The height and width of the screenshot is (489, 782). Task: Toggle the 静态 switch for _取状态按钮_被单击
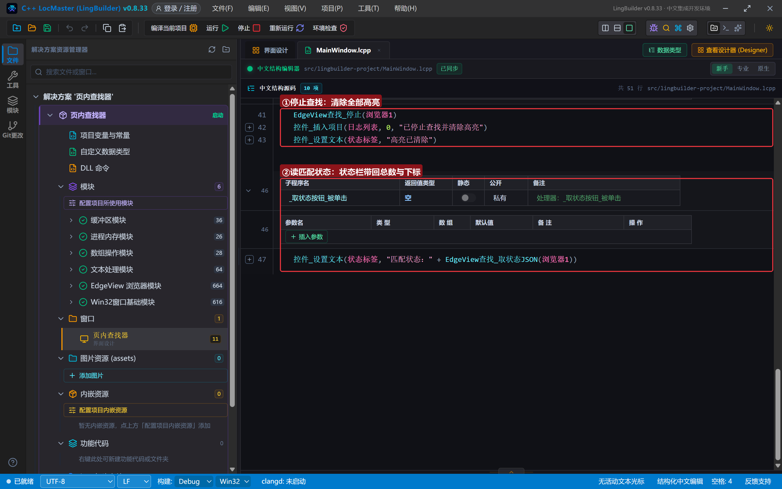click(468, 198)
